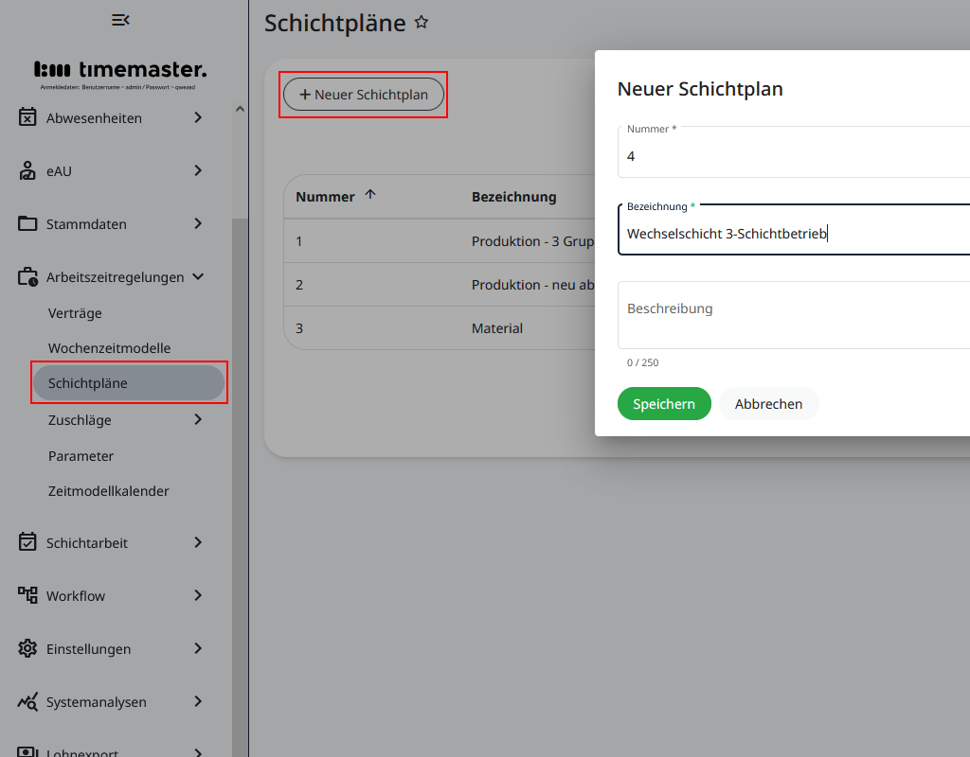Expand the Zuschläge submenu

coord(79,420)
